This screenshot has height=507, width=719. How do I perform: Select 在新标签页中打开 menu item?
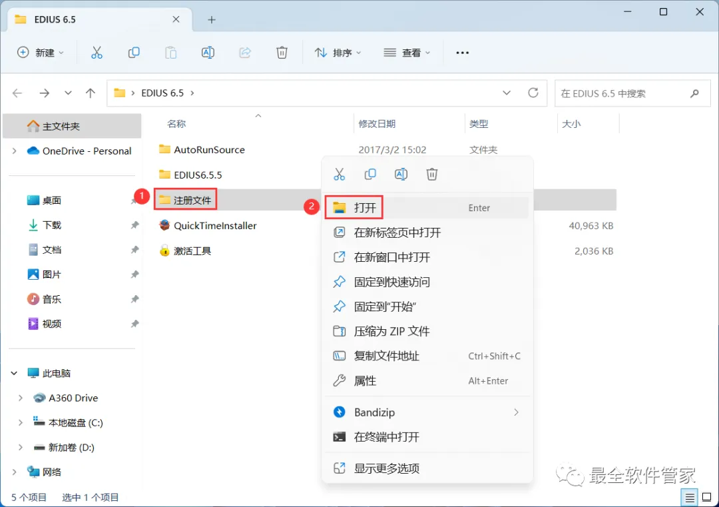[427, 233]
